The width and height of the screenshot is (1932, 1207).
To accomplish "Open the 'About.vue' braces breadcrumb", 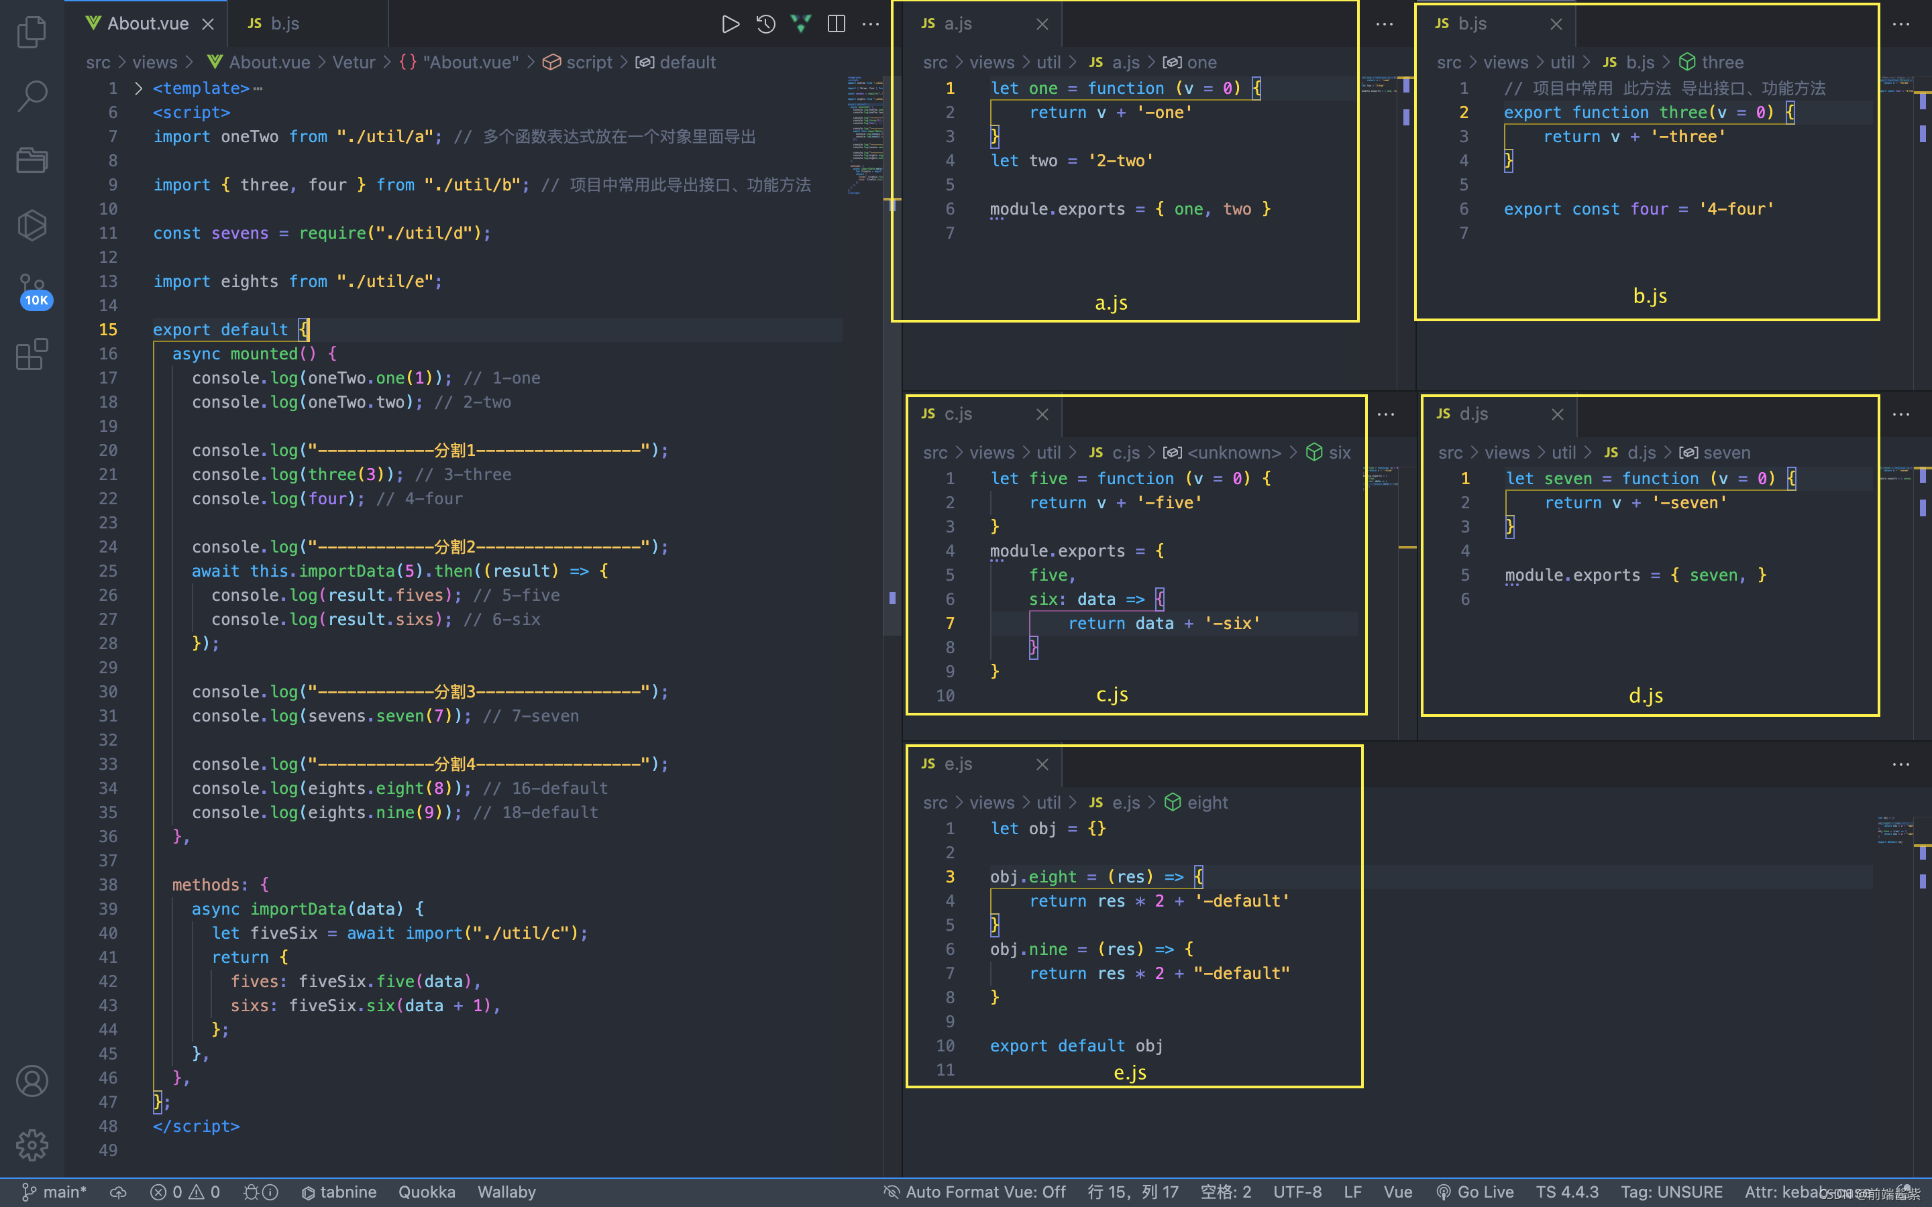I will pyautogui.click(x=459, y=62).
